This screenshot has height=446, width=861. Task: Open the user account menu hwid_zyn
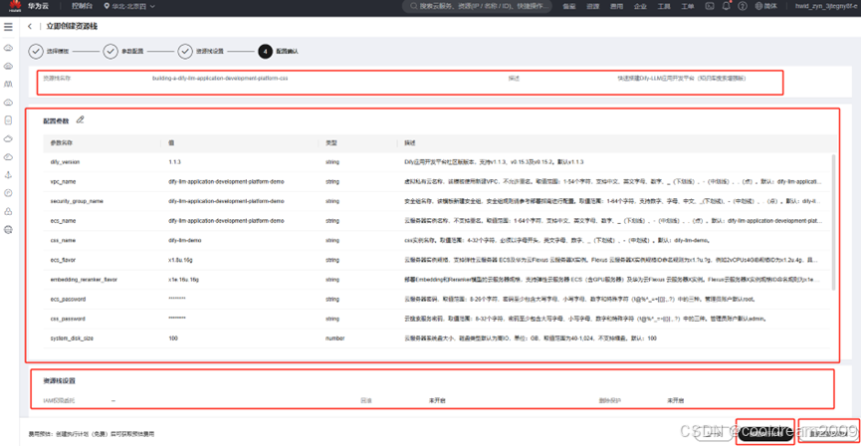[x=825, y=7]
